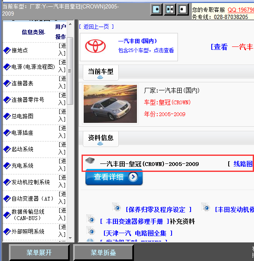Click the 线路图 link

[x=243, y=164]
